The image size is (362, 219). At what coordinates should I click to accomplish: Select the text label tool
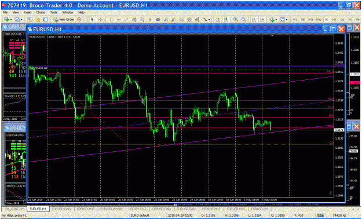tap(150, 20)
